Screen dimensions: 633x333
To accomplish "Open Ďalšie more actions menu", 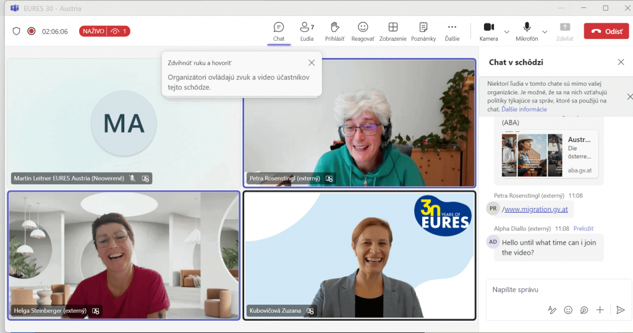I will point(452,31).
